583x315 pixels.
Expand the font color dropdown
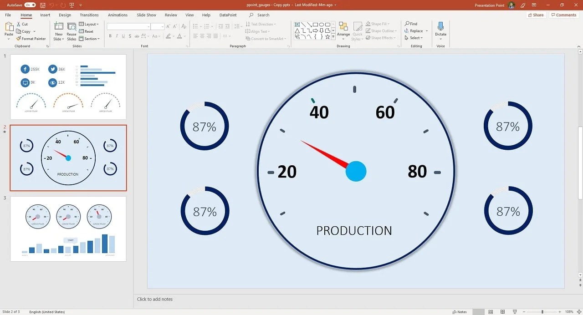[184, 36]
